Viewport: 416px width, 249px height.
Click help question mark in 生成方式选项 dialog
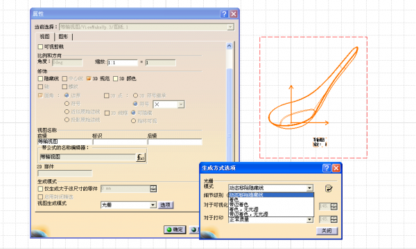pyautogui.click(x=327, y=168)
